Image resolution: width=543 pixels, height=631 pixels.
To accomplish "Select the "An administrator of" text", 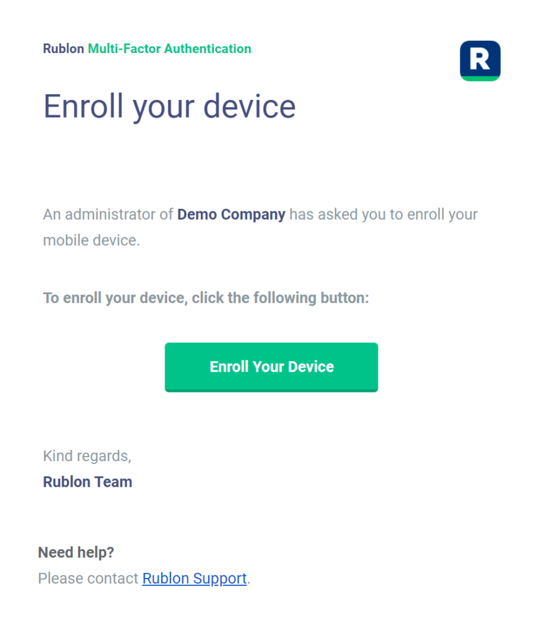I will click(x=108, y=214).
